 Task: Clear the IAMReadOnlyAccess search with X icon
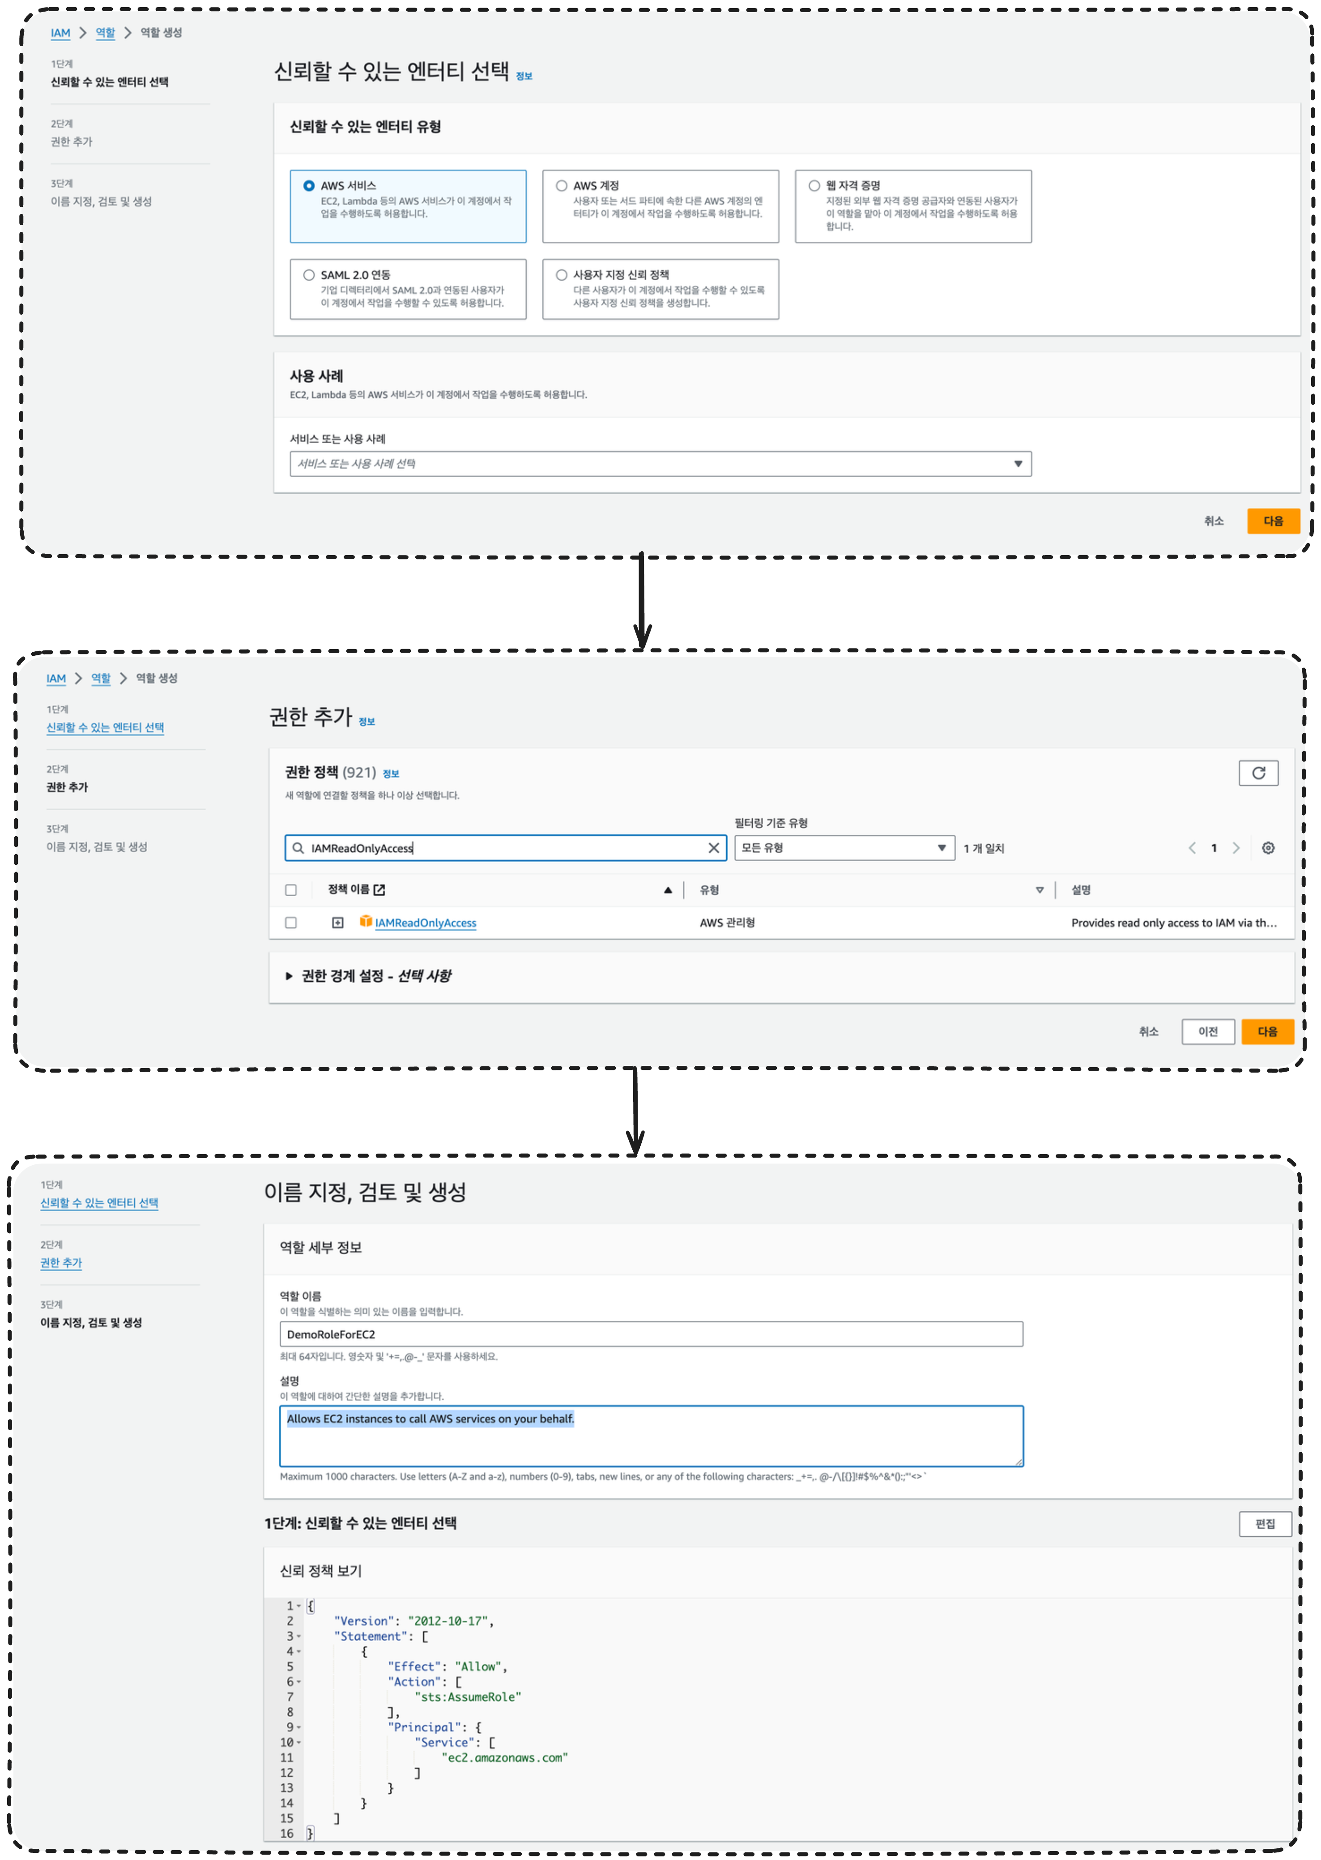(x=713, y=848)
